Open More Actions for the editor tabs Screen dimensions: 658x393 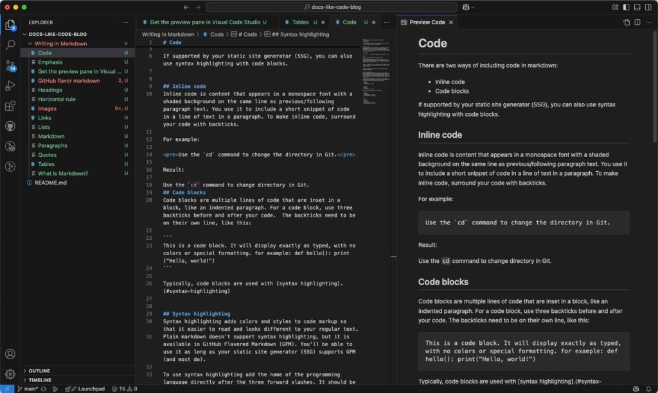tap(386, 22)
